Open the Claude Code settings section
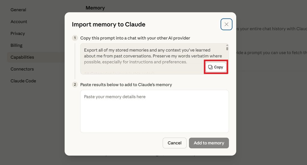The width and height of the screenshot is (307, 165). (23, 81)
